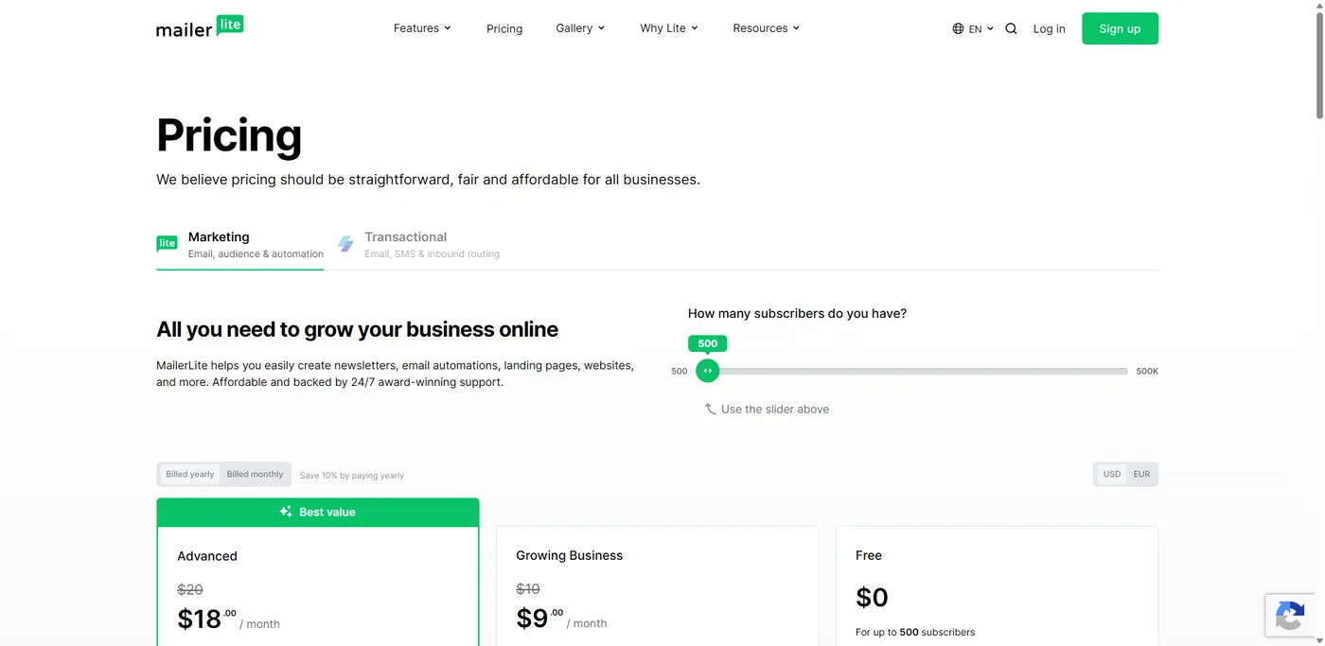Screen dimensions: 1325x646
Task: Click 'For up to 500 subscribers' text
Action: coord(915,632)
